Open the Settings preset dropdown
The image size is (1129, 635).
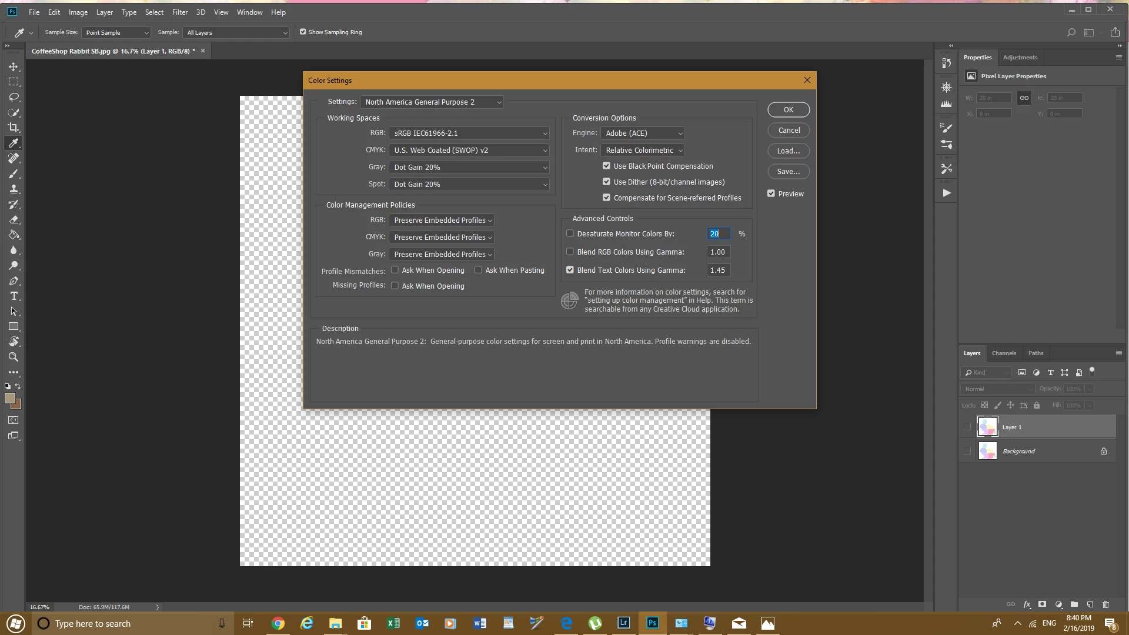tap(432, 102)
